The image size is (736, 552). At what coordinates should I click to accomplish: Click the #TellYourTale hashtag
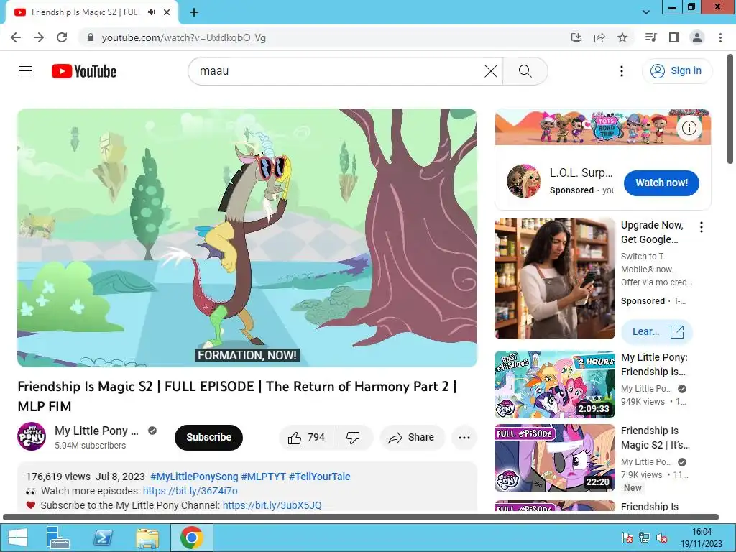point(320,477)
